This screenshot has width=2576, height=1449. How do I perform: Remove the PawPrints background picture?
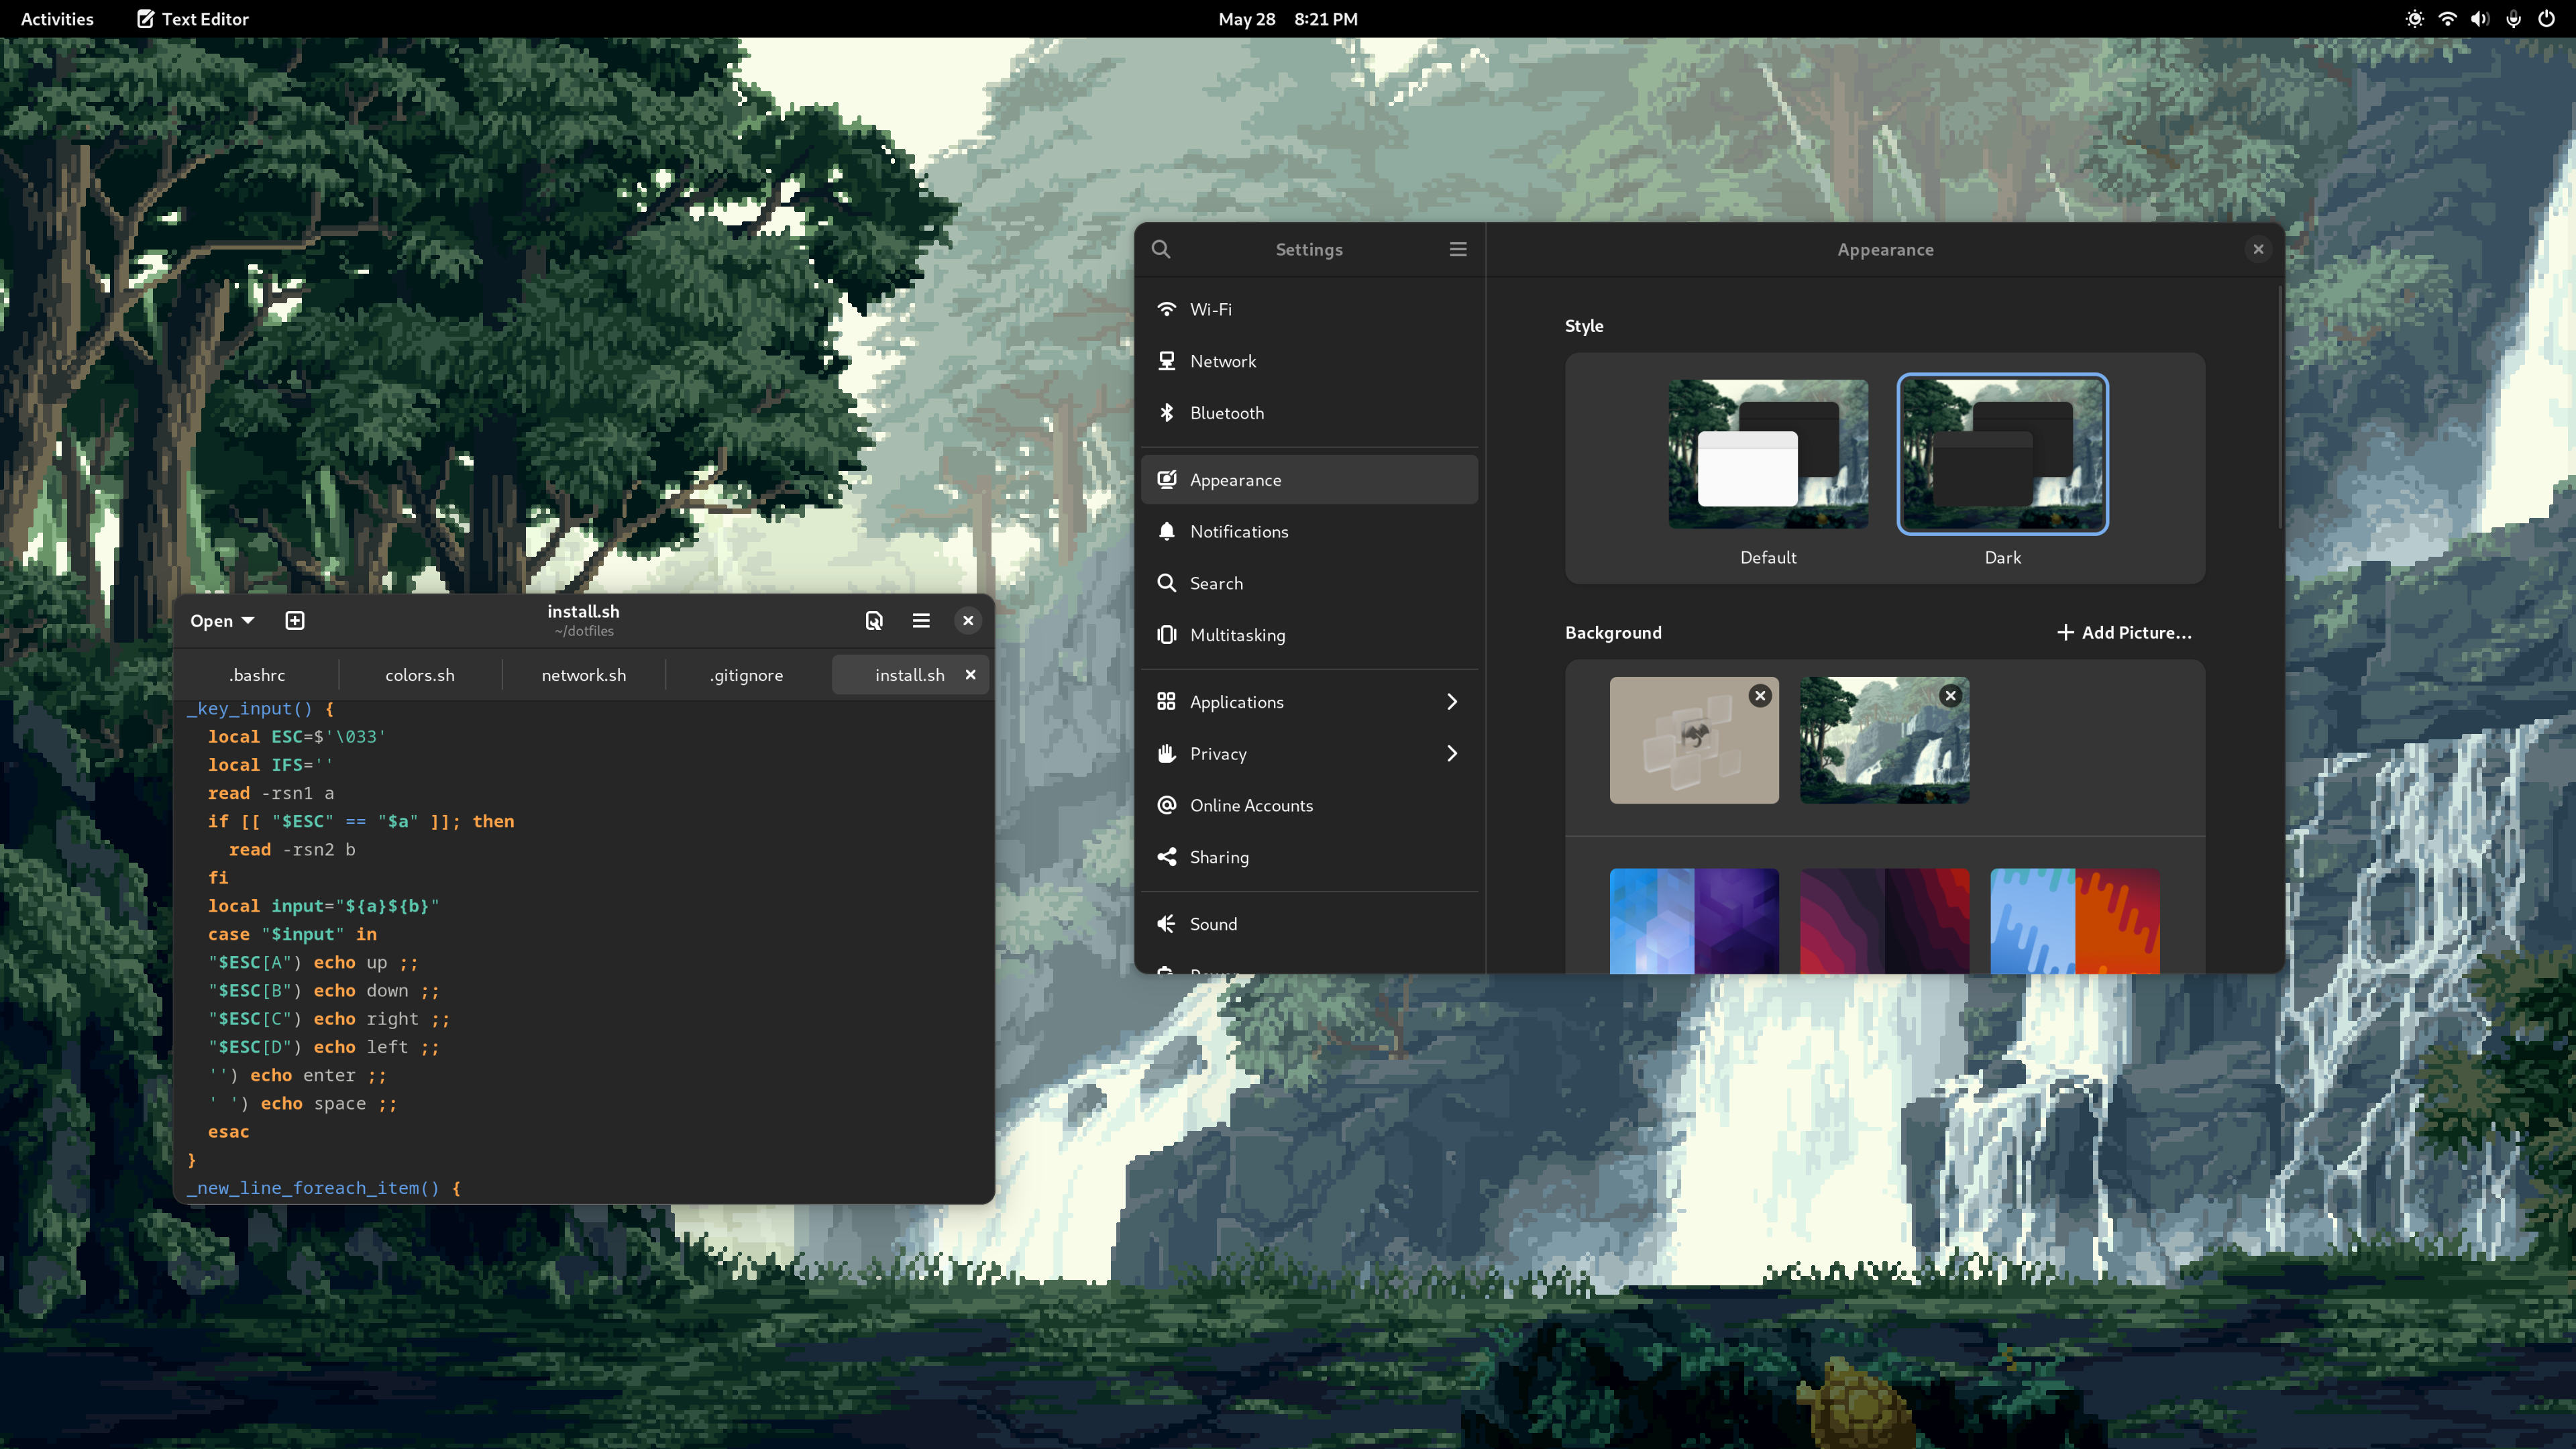(x=1760, y=695)
